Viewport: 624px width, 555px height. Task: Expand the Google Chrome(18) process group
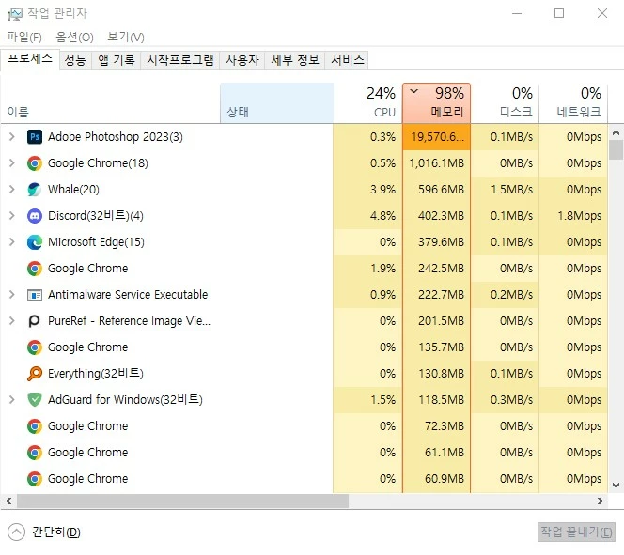click(x=12, y=163)
